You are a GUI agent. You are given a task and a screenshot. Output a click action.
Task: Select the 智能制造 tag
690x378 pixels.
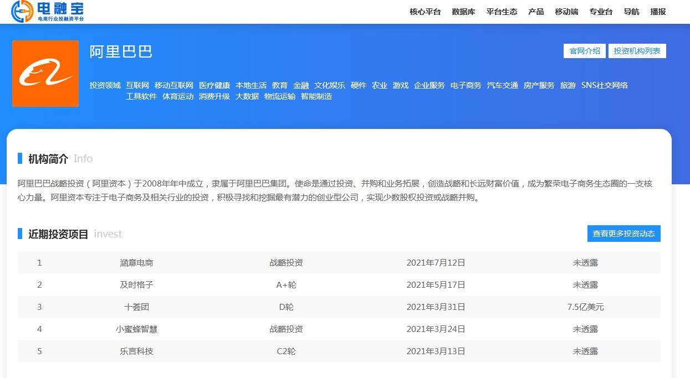point(316,96)
